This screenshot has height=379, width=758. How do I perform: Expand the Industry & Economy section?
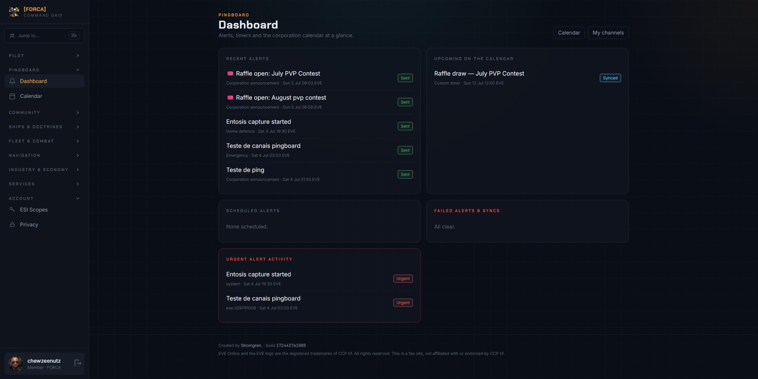(44, 169)
